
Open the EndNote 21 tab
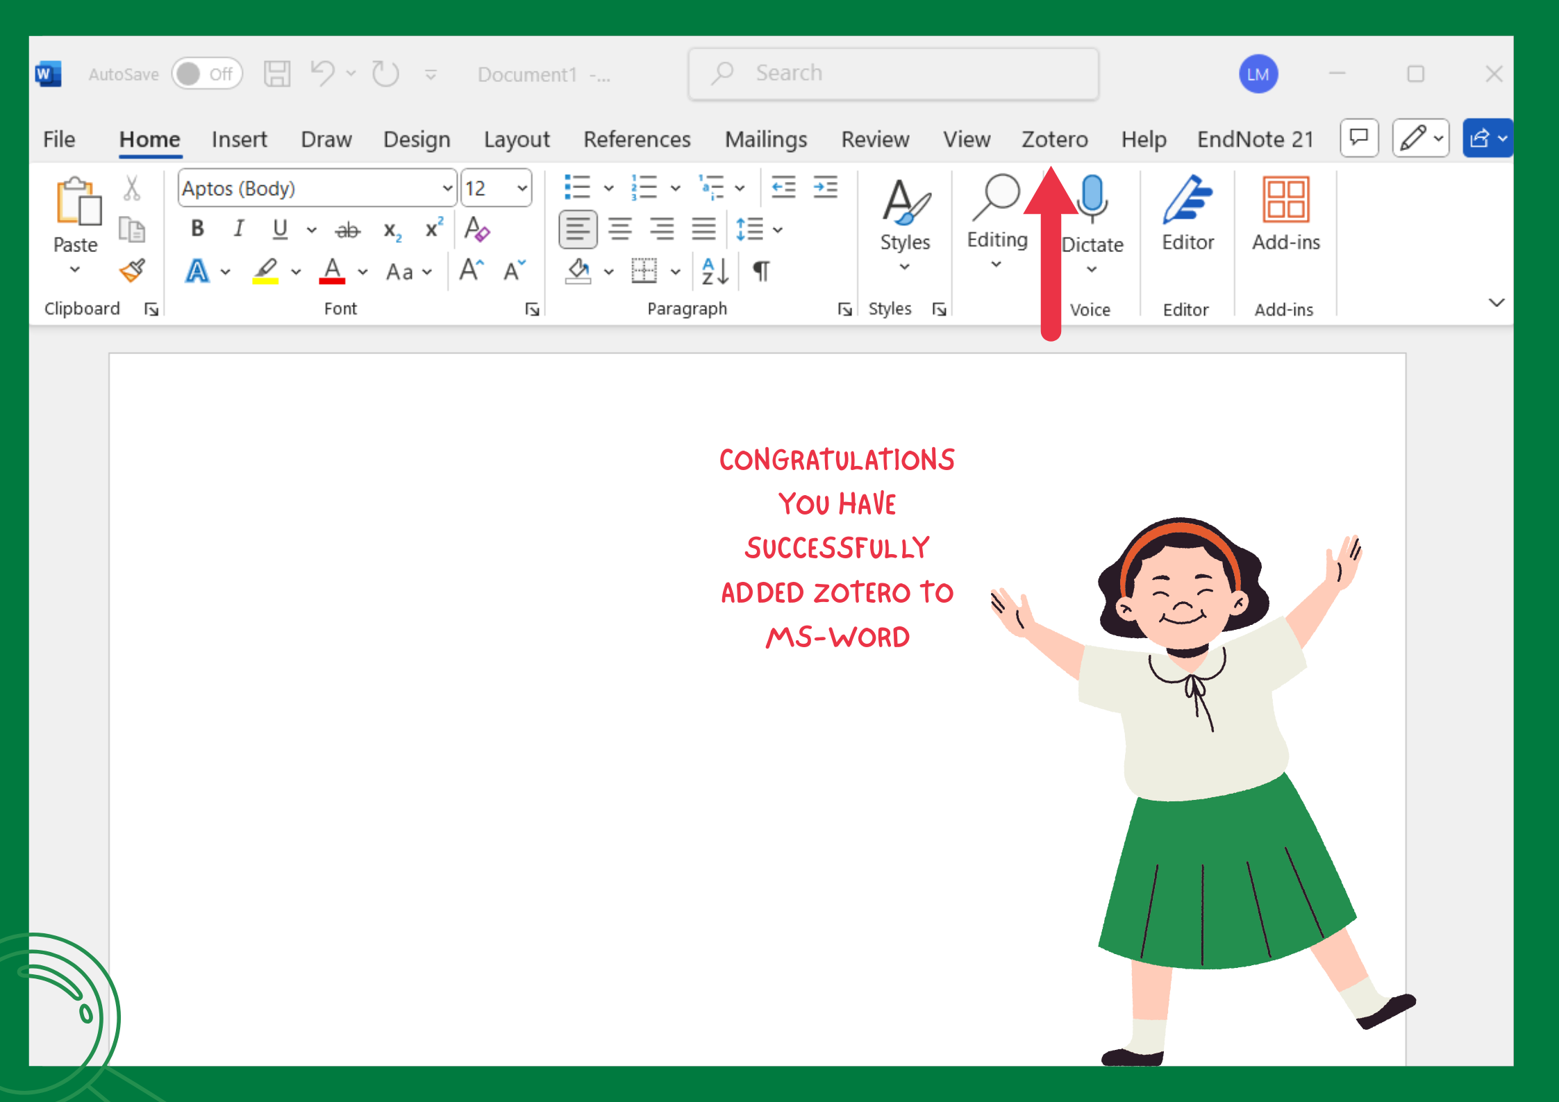(x=1256, y=139)
